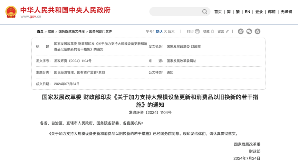Set font size to 默认 (default)

click(x=159, y=31)
